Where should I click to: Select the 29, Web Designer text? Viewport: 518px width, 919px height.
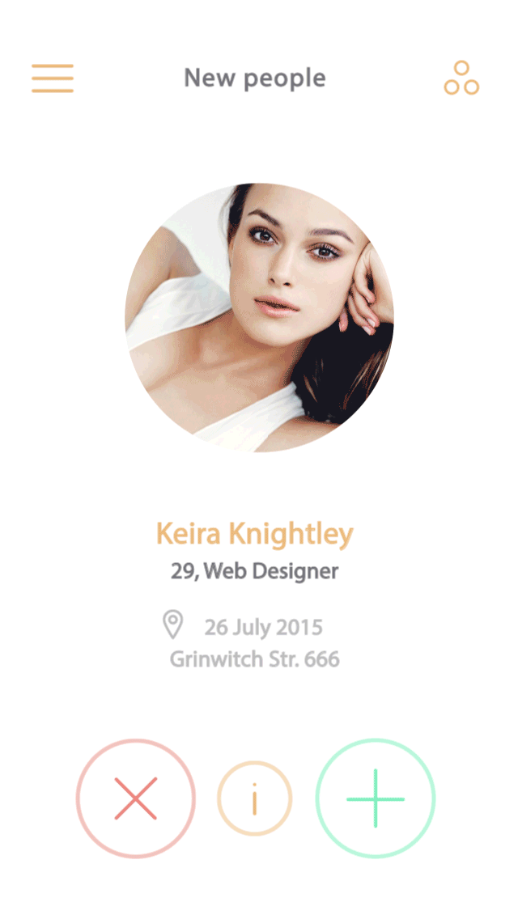click(255, 571)
